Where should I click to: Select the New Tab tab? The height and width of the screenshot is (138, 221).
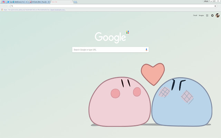[x=61, y=2]
